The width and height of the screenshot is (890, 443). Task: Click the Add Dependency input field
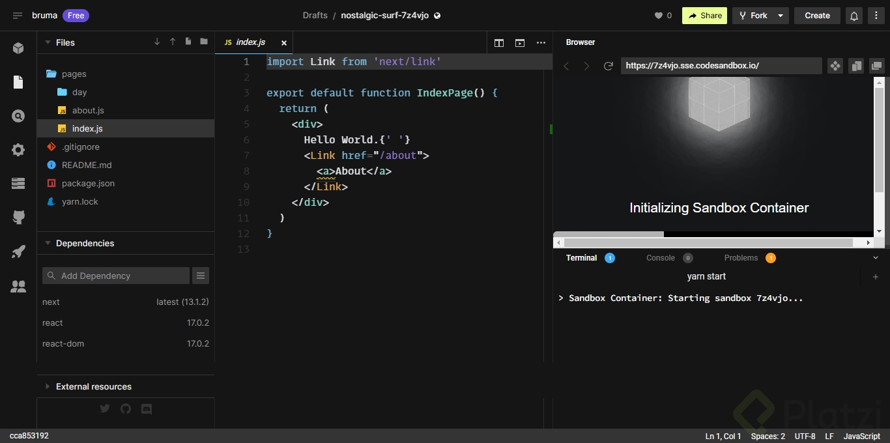coord(115,276)
